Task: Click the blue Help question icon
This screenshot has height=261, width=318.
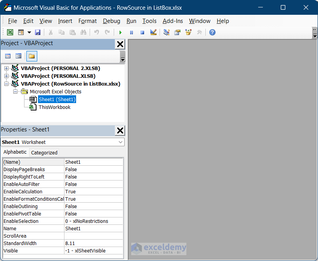Action: [x=212, y=32]
